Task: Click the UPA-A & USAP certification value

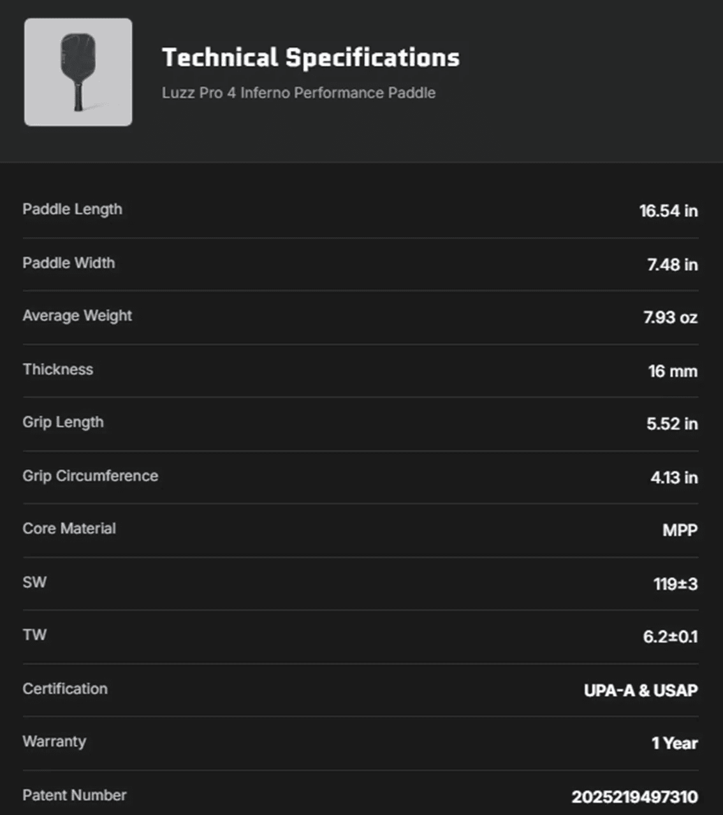Action: 641,691
